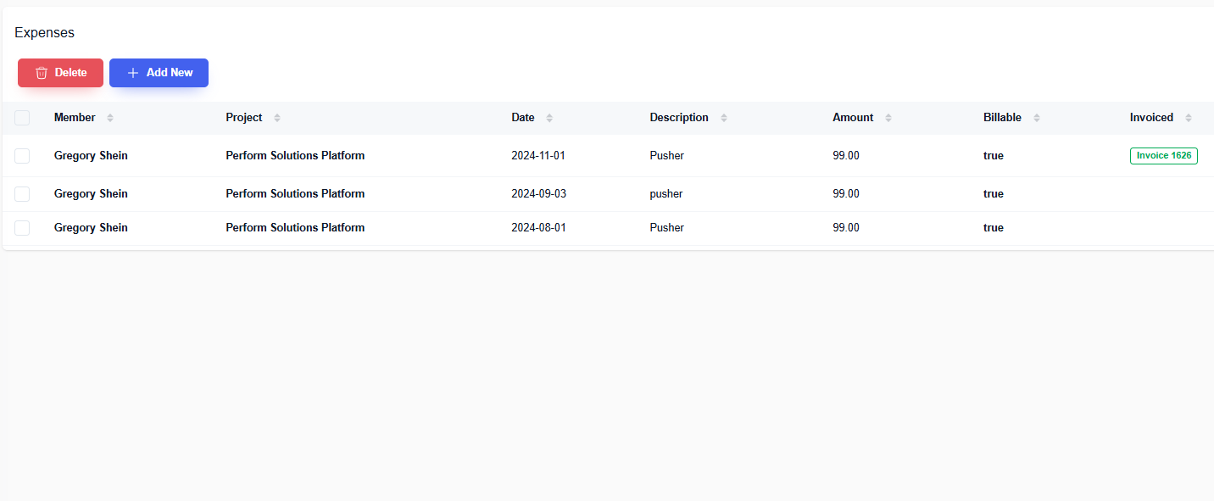This screenshot has height=501, width=1214.
Task: Click Perform Solutions Platform in 2024-08-01 row
Action: click(x=295, y=228)
